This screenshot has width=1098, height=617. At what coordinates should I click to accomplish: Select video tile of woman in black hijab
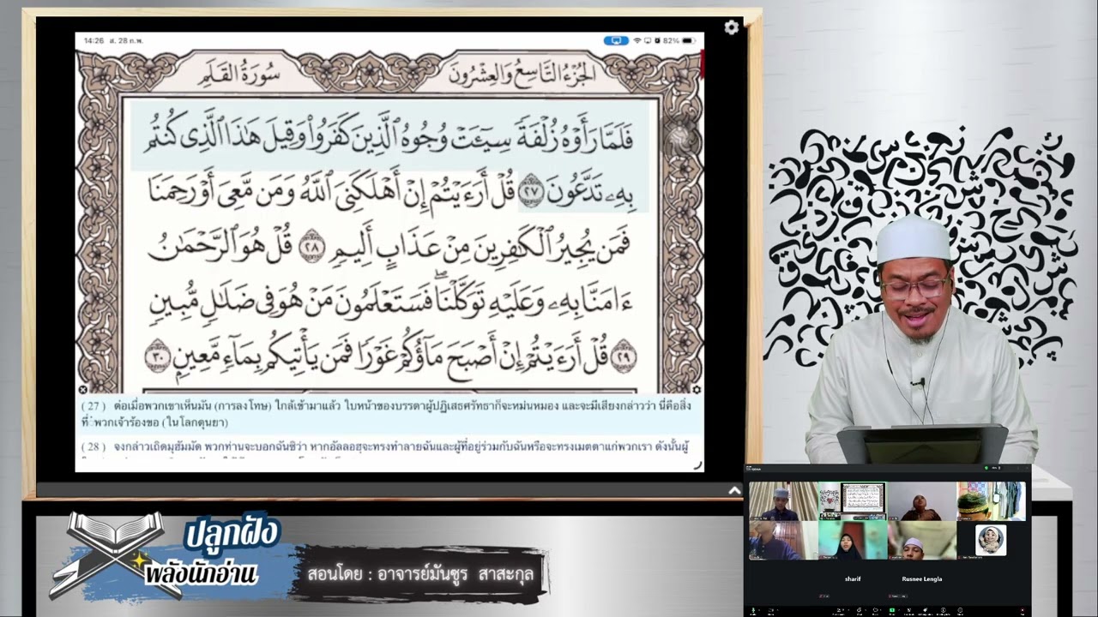pos(853,540)
